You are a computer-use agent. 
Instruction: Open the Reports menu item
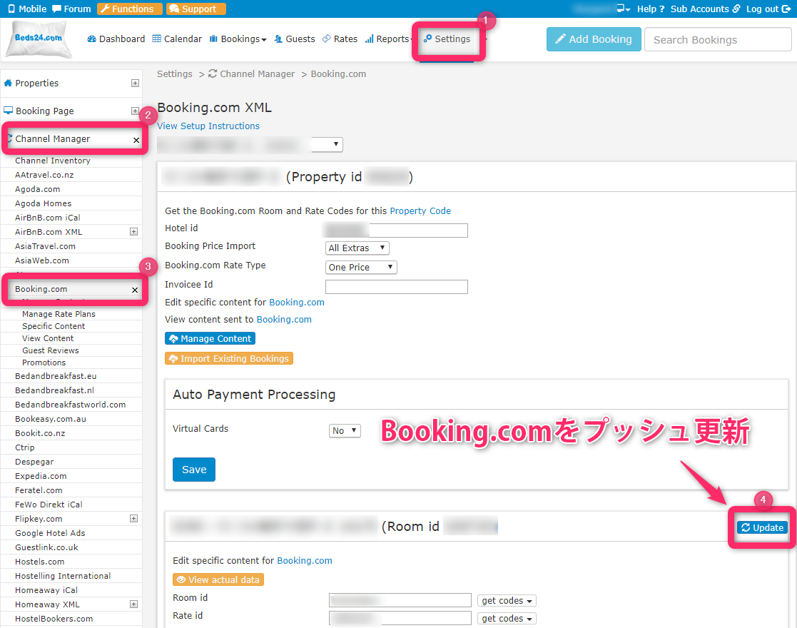click(x=387, y=39)
